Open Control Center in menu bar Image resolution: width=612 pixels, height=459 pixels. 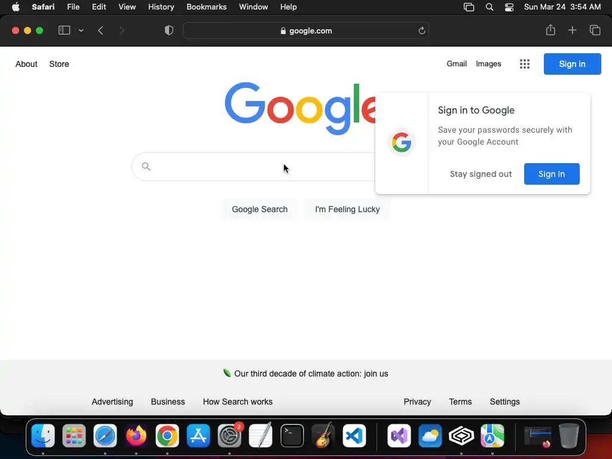coord(509,7)
